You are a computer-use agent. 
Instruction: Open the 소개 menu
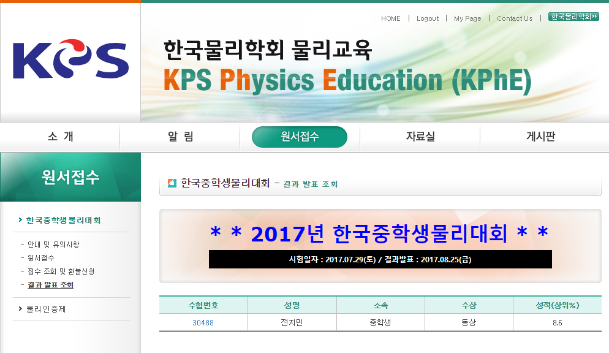(x=60, y=137)
